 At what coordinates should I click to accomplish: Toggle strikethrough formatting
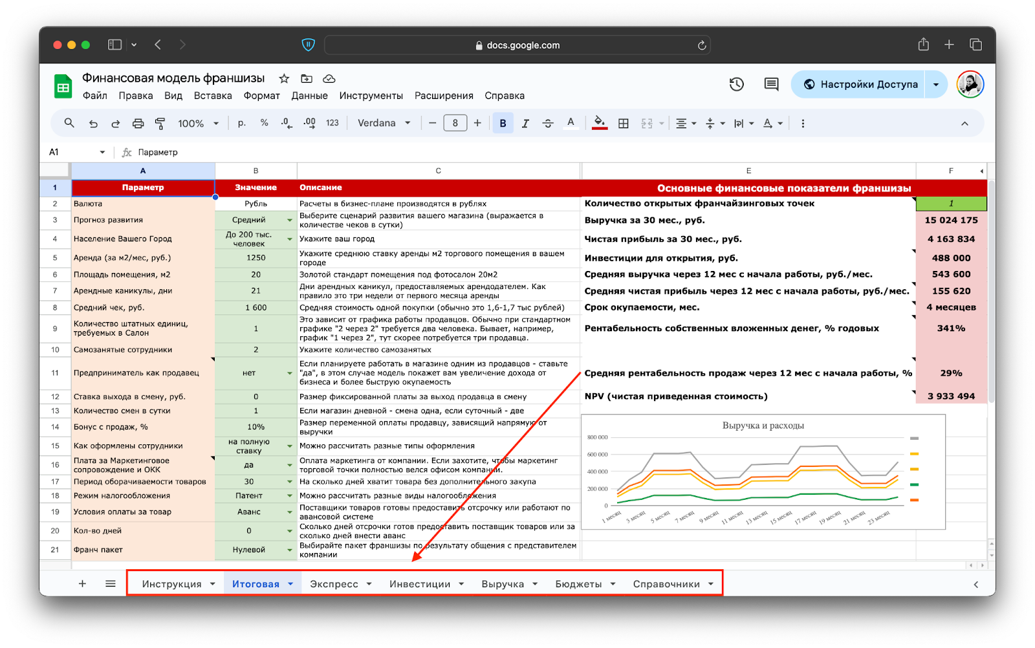(548, 124)
